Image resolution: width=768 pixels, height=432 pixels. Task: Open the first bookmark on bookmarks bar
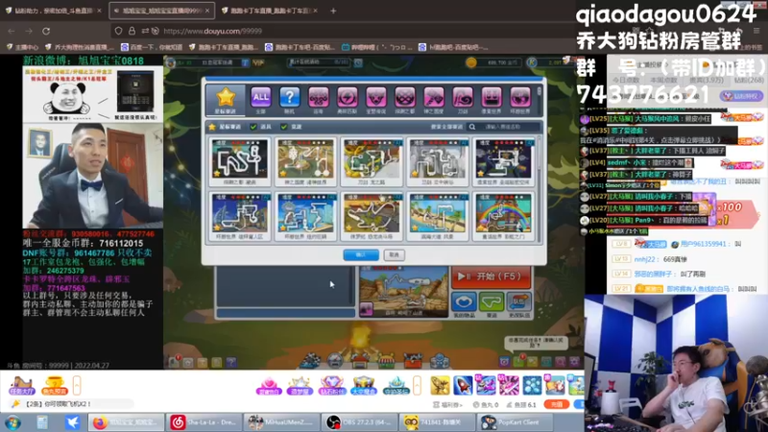[22, 47]
